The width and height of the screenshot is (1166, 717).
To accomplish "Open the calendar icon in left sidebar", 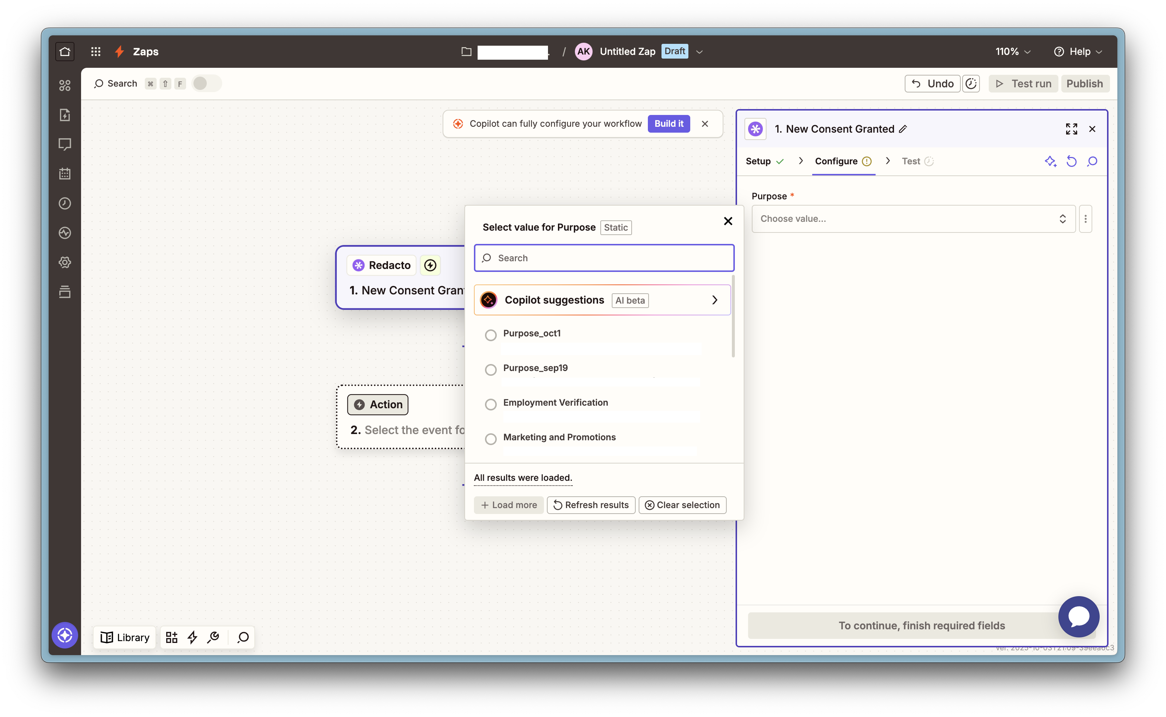I will 65,174.
